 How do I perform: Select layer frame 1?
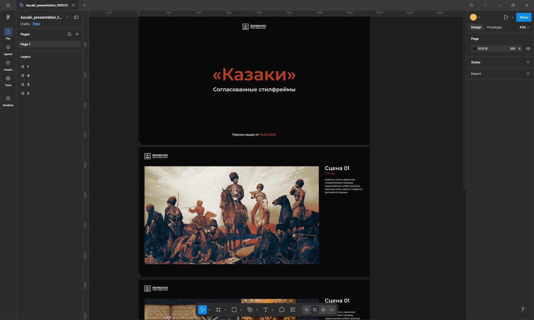[x=50, y=67]
